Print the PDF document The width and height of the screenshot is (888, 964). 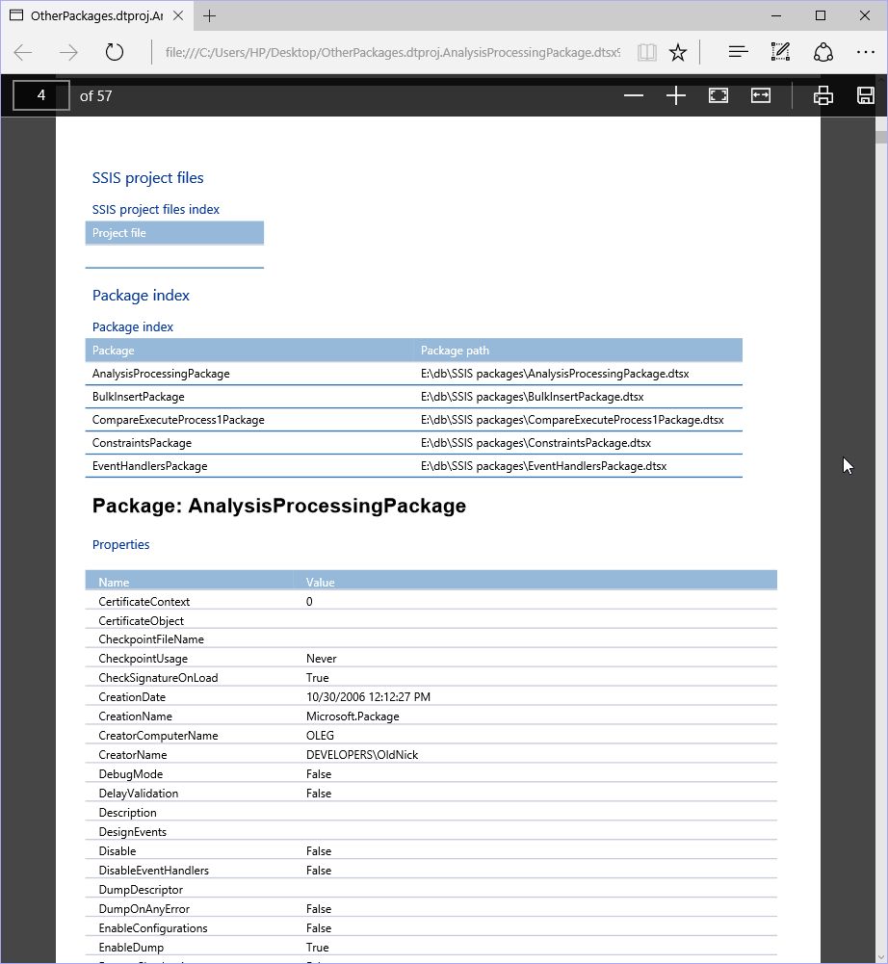(823, 95)
